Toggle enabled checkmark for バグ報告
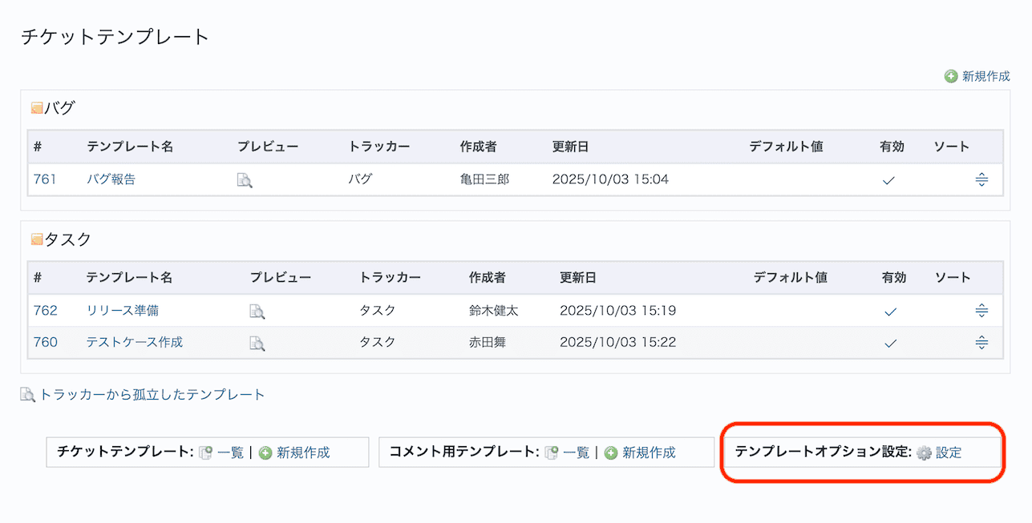Screen dimensions: 1032x523 pyautogui.click(x=888, y=180)
